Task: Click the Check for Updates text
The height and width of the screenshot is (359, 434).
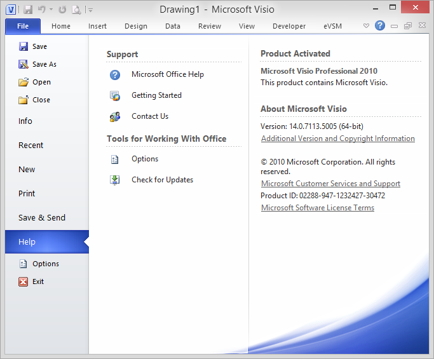Action: pyautogui.click(x=163, y=180)
